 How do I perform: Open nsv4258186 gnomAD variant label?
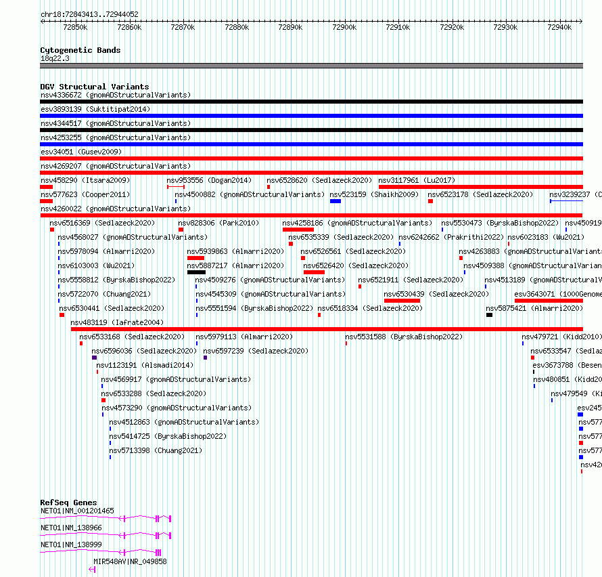(357, 223)
